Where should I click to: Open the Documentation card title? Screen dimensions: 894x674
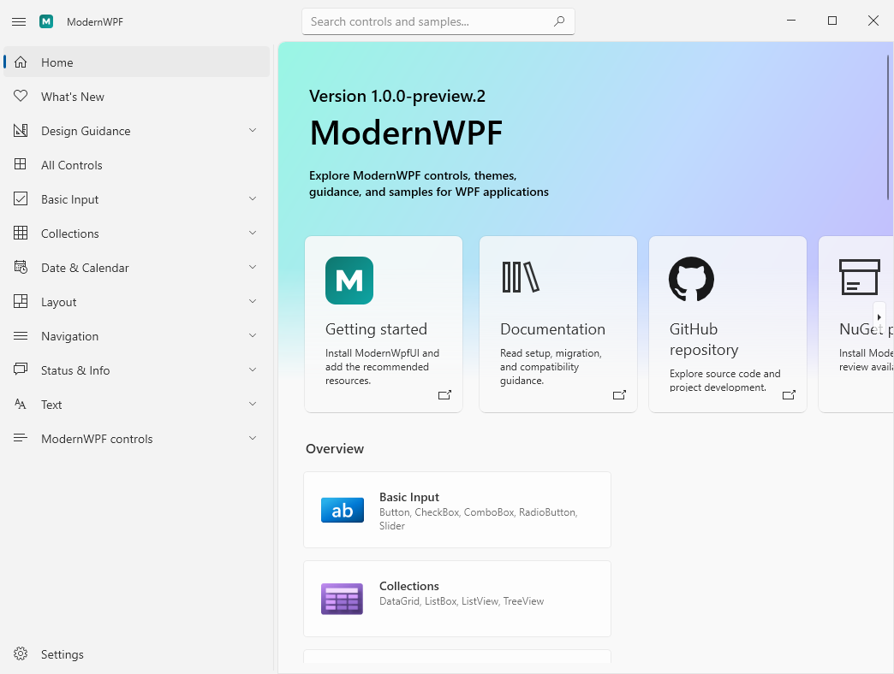point(552,329)
